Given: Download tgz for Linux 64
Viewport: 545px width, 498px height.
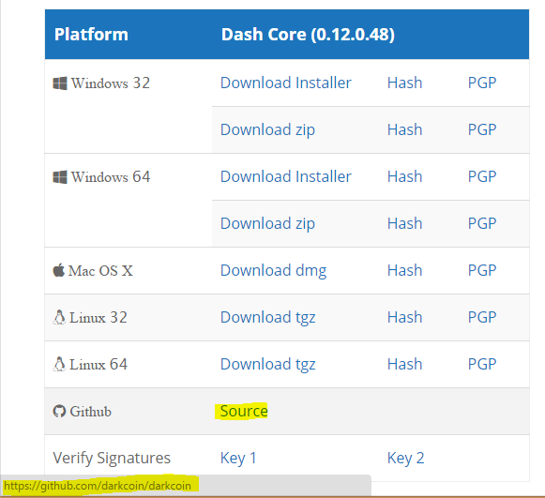Looking at the screenshot, I should [268, 365].
